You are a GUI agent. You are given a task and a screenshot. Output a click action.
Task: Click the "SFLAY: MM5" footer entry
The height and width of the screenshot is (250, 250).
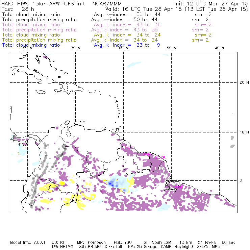(208, 247)
